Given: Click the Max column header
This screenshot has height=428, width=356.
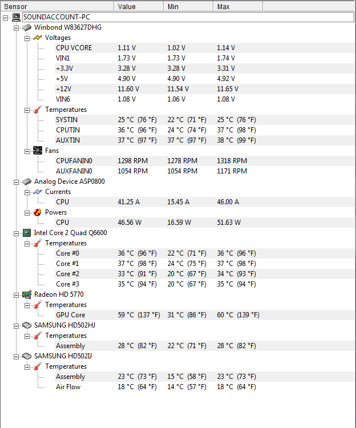Looking at the screenshot, I should click(238, 6).
